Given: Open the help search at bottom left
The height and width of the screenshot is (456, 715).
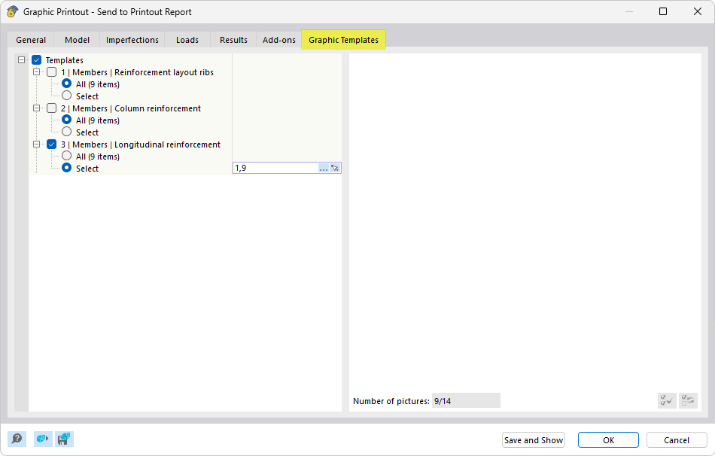Looking at the screenshot, I should 15,439.
